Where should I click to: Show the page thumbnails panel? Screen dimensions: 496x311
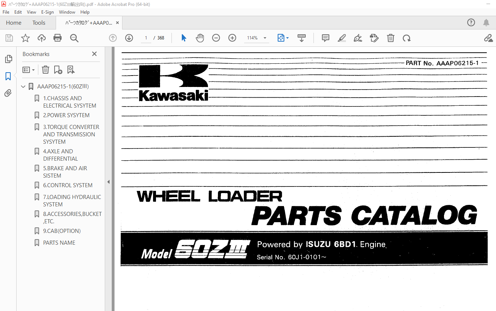[8, 59]
